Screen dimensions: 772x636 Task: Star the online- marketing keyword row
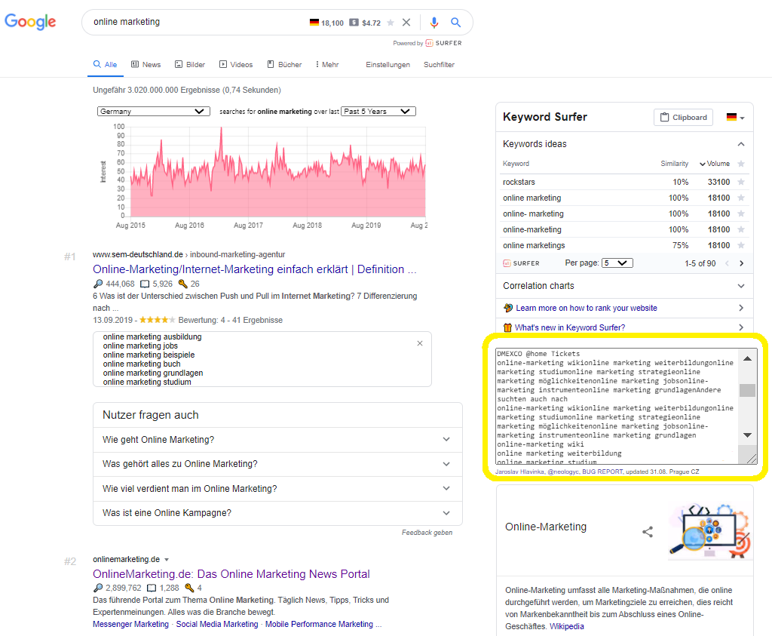[x=741, y=214]
